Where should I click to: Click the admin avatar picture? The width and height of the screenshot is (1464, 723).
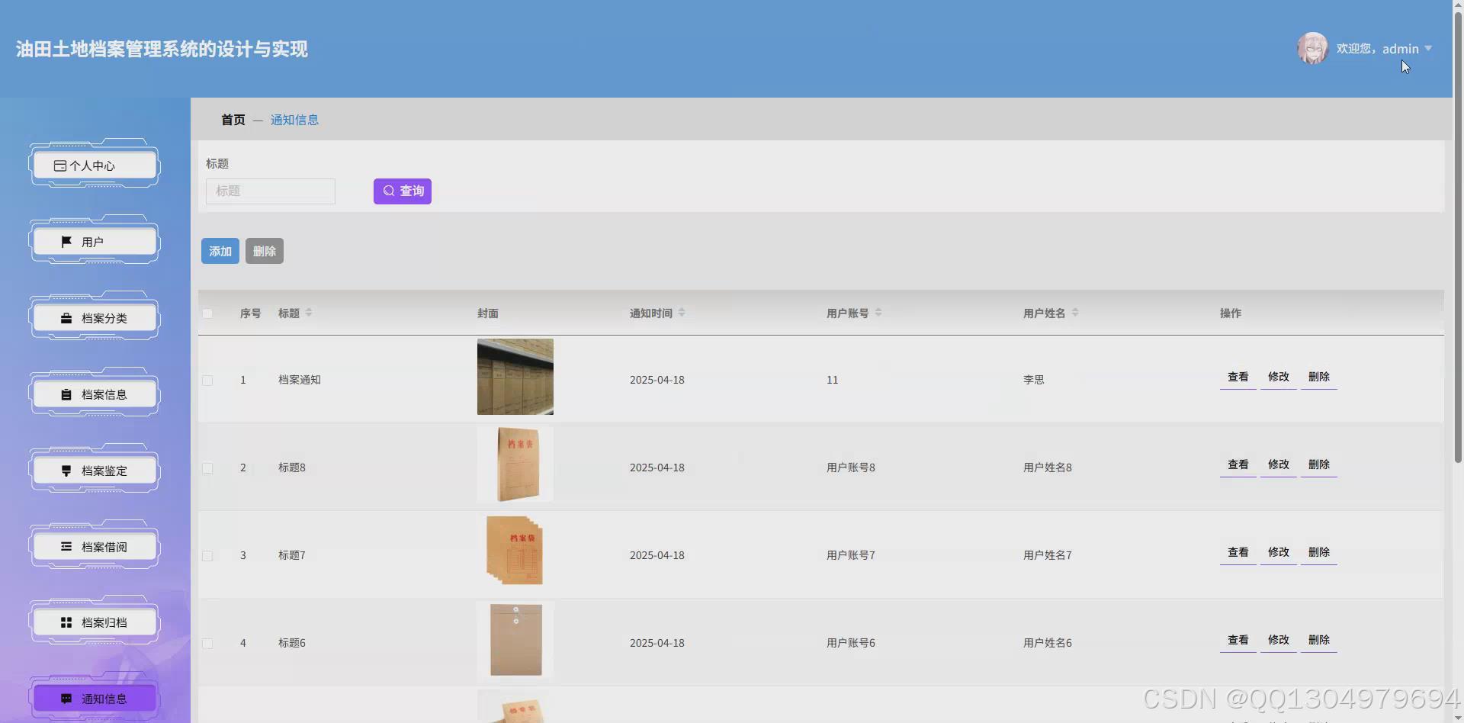(1312, 48)
